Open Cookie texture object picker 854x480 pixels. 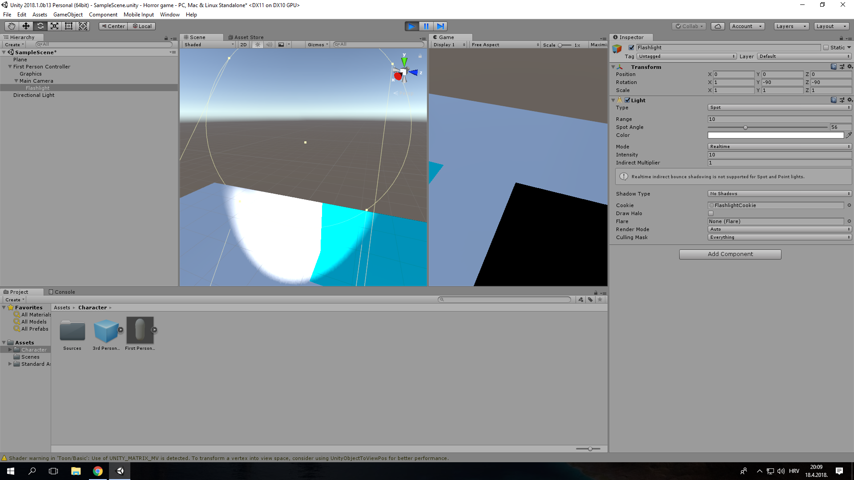tap(849, 205)
